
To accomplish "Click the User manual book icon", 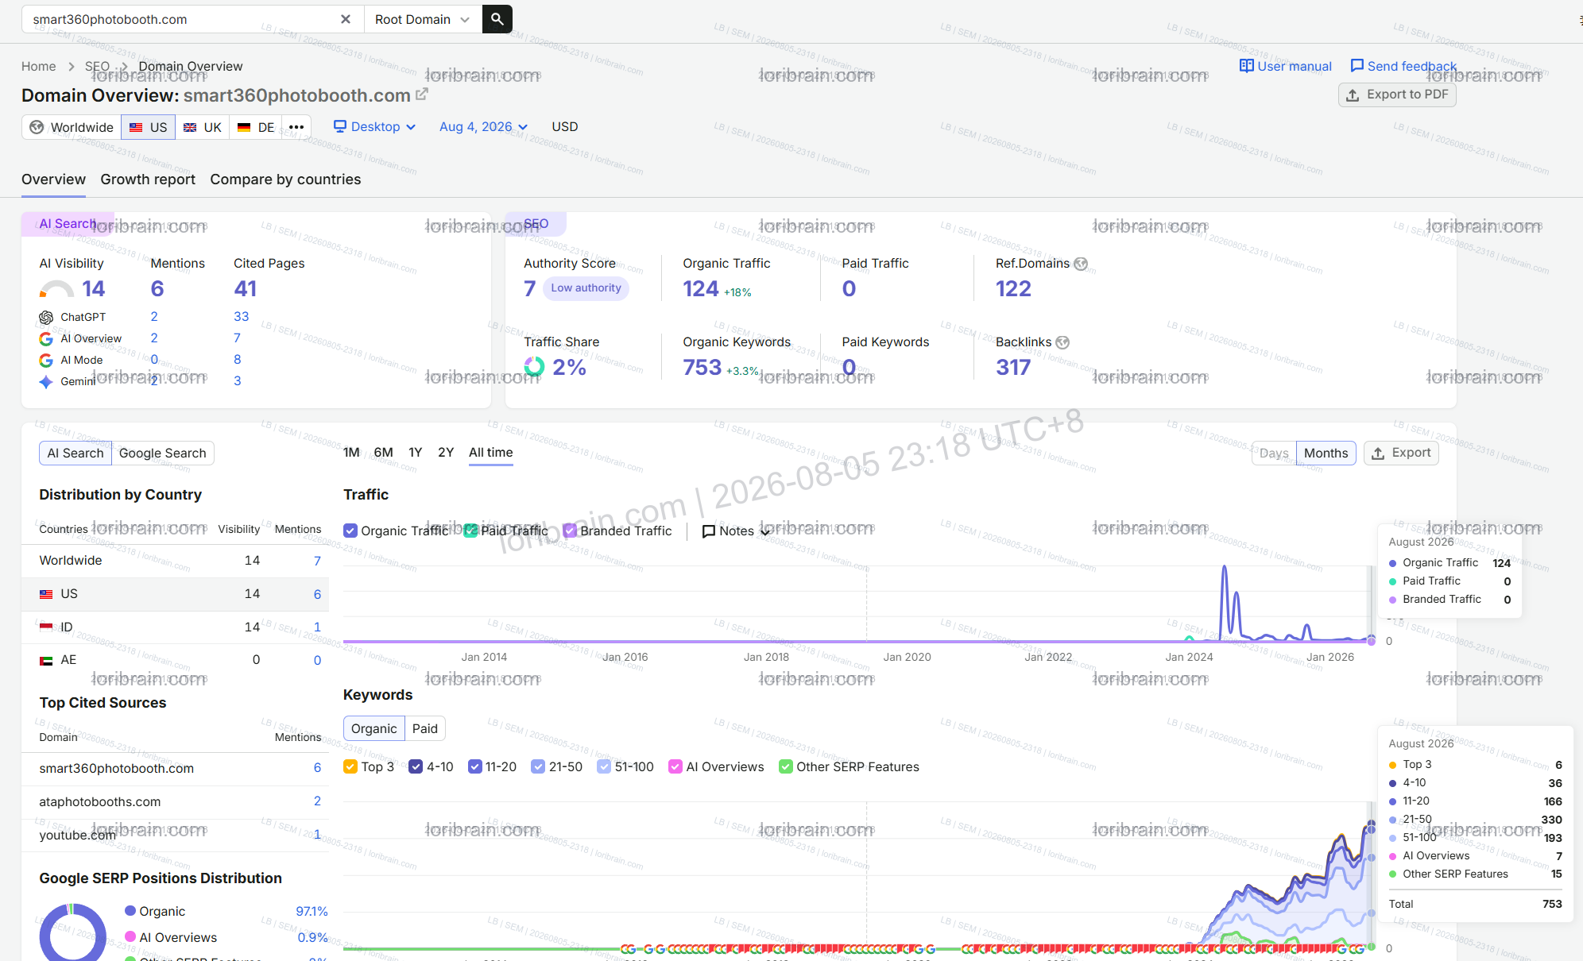I will pyautogui.click(x=1246, y=66).
